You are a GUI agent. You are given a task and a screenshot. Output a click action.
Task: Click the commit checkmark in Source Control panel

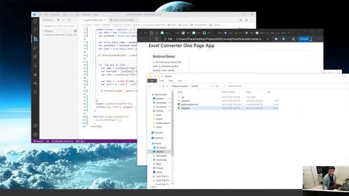[x=64, y=20]
